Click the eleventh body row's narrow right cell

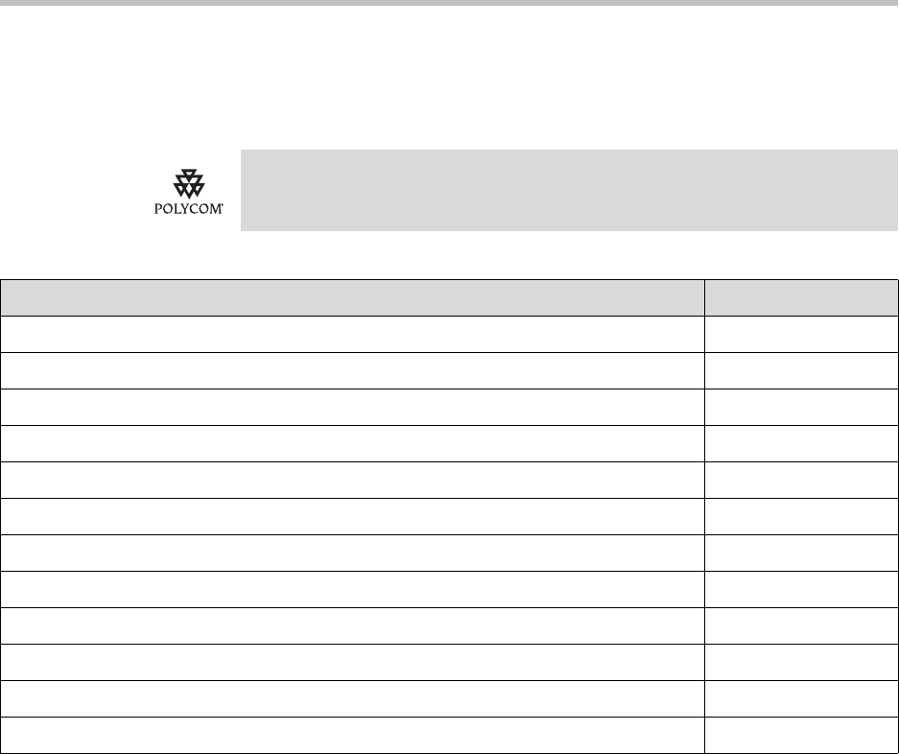[801, 698]
